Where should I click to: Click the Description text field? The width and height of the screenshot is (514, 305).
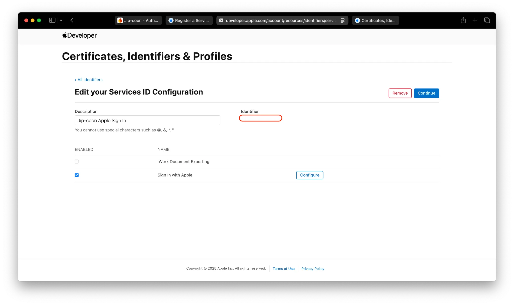[147, 120]
